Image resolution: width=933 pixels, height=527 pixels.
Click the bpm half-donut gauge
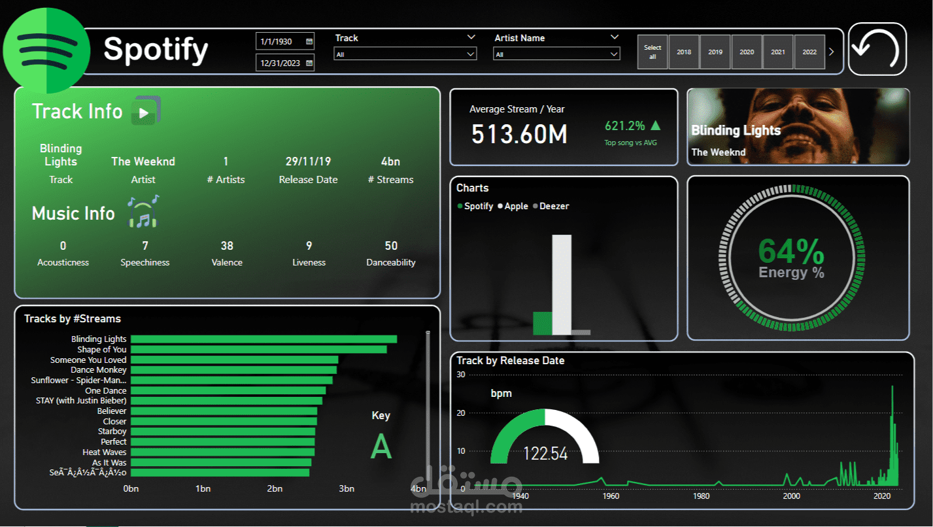pos(545,435)
